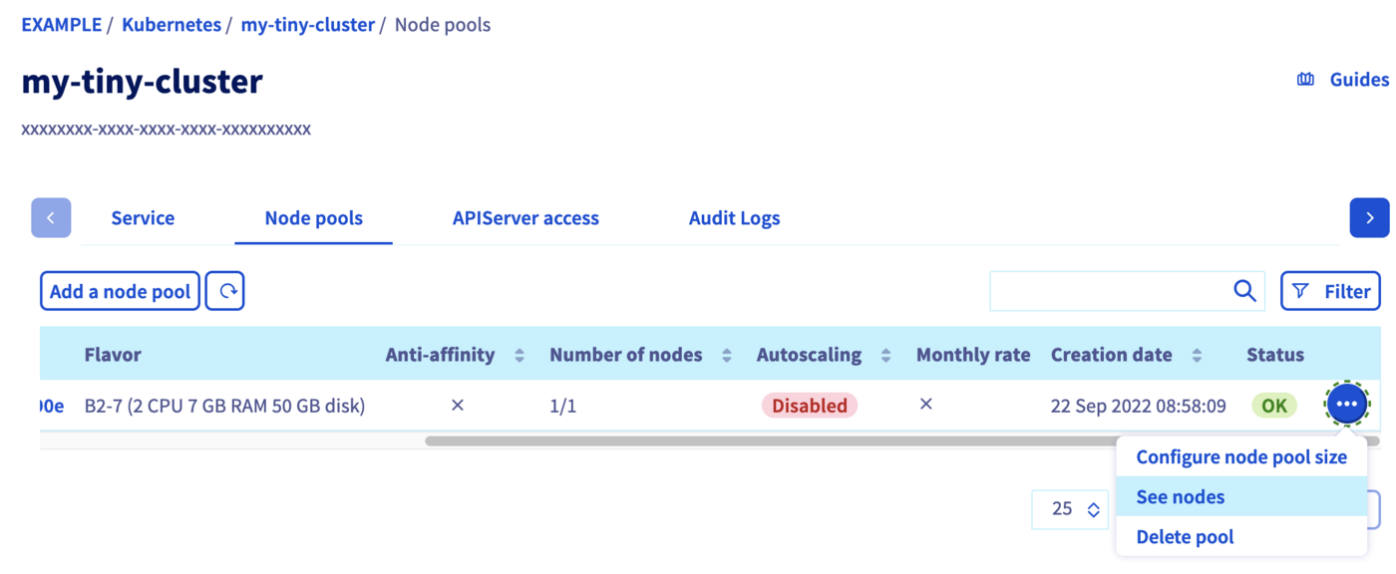1396x574 pixels.
Task: Open the Kubernetes breadcrumb link
Action: tap(171, 24)
